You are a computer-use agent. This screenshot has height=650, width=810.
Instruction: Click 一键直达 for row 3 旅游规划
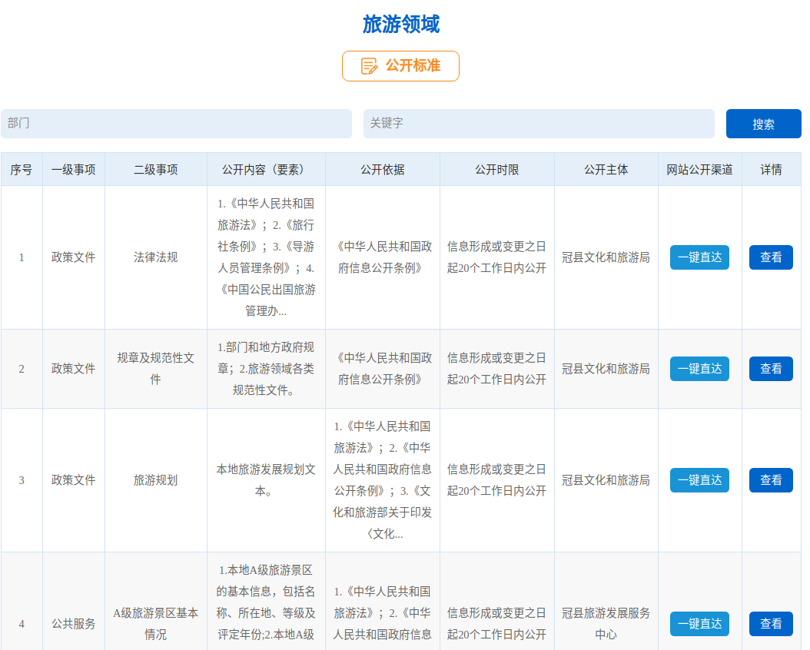coord(699,480)
